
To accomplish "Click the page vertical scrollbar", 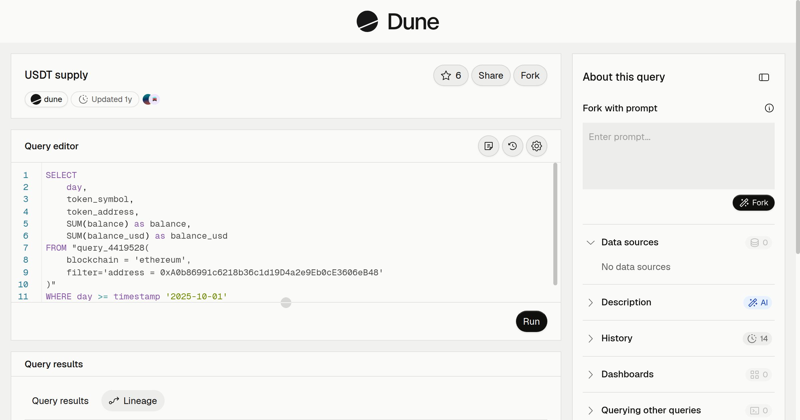I will pos(798,127).
